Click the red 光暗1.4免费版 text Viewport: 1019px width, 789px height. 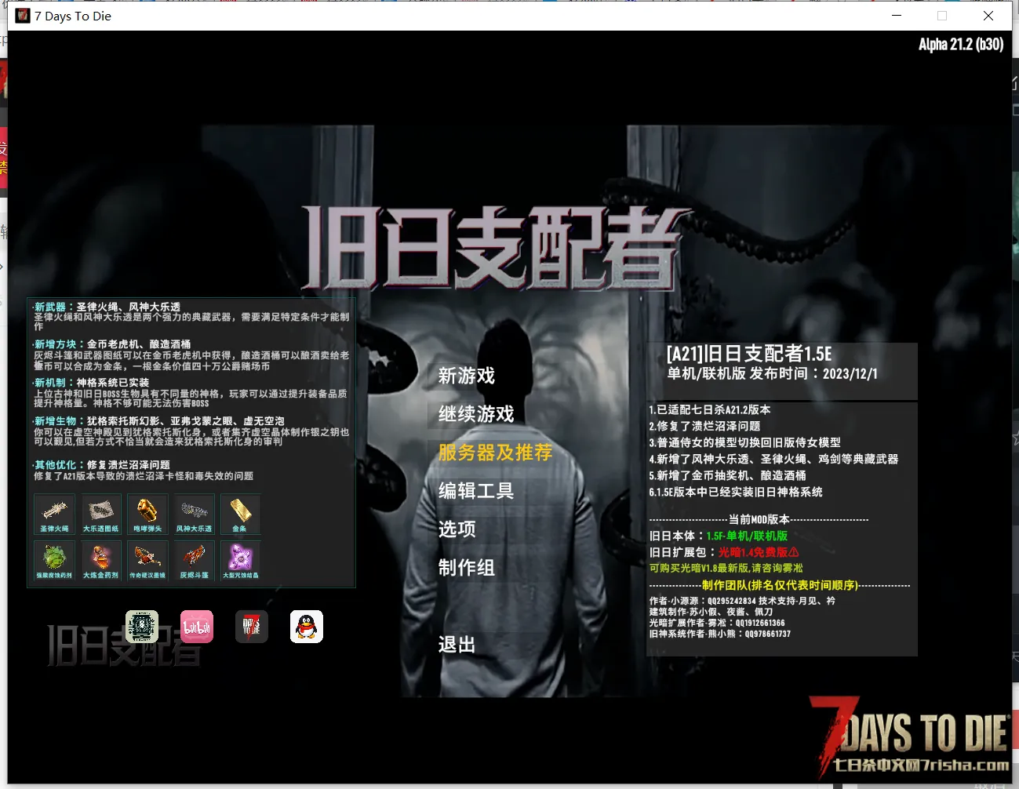pyautogui.click(x=759, y=552)
